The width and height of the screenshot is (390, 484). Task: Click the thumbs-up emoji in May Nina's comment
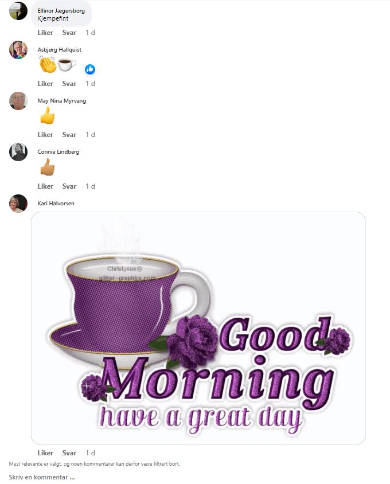tap(48, 115)
